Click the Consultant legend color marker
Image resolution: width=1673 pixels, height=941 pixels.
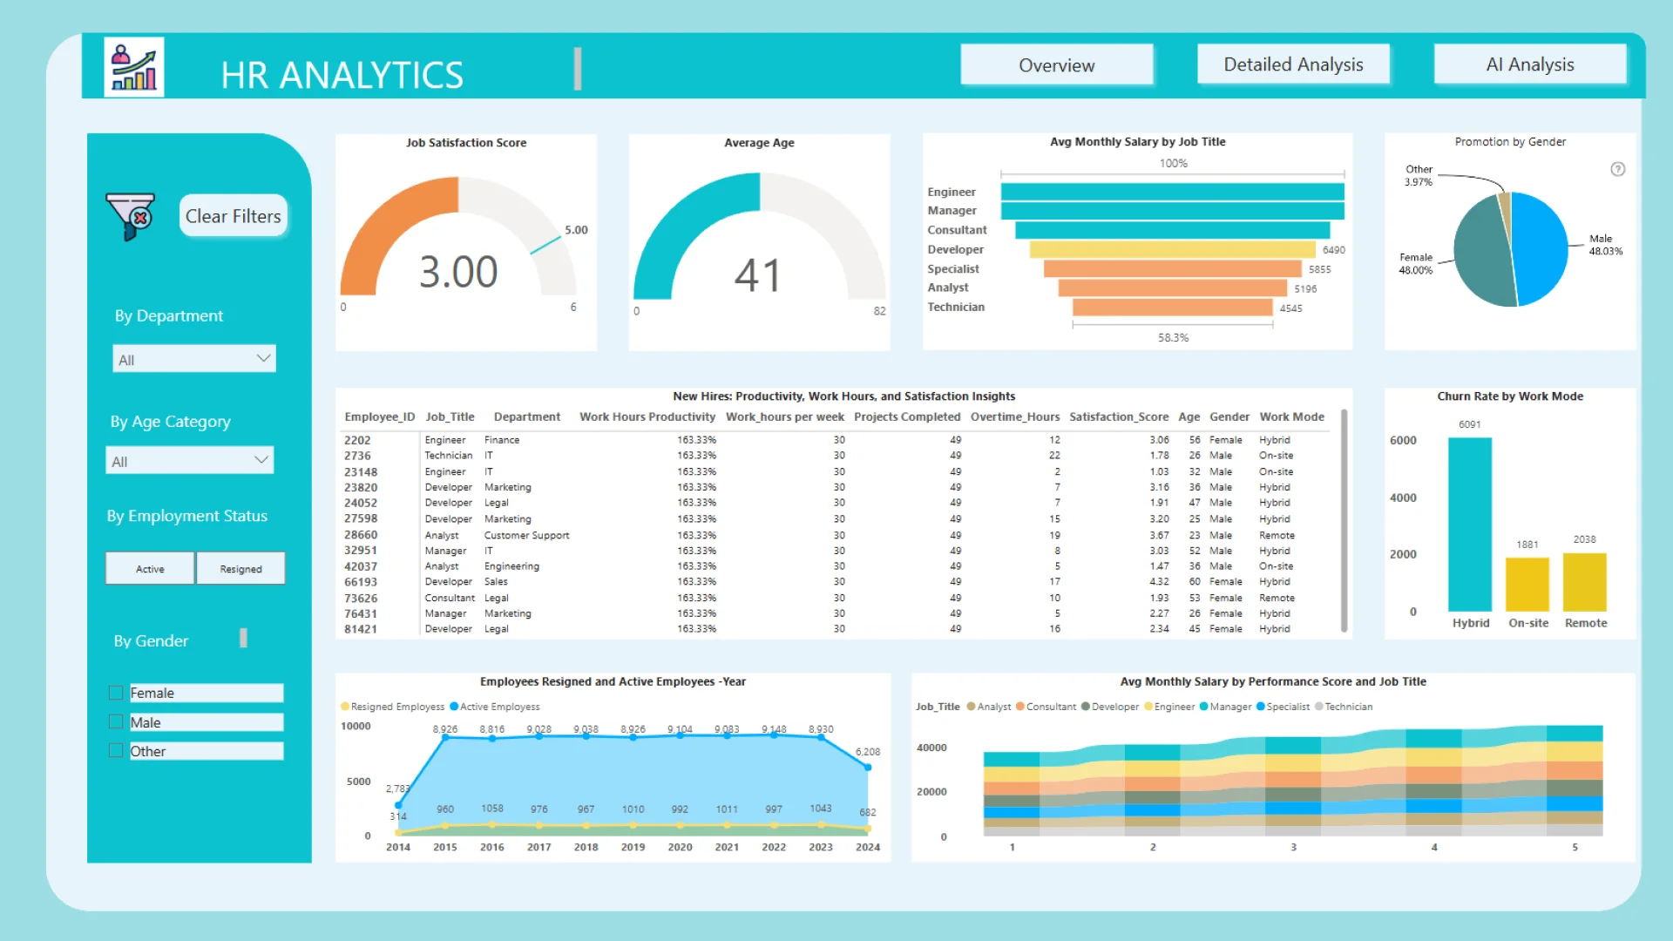[x=1019, y=707]
